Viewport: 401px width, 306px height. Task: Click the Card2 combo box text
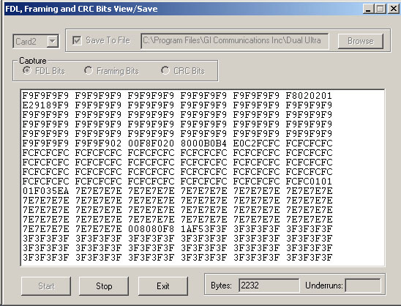click(x=26, y=41)
